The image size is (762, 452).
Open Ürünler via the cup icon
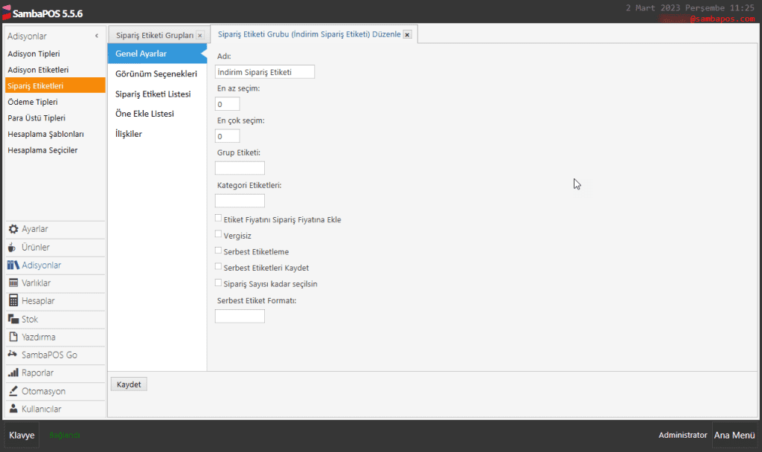point(13,248)
